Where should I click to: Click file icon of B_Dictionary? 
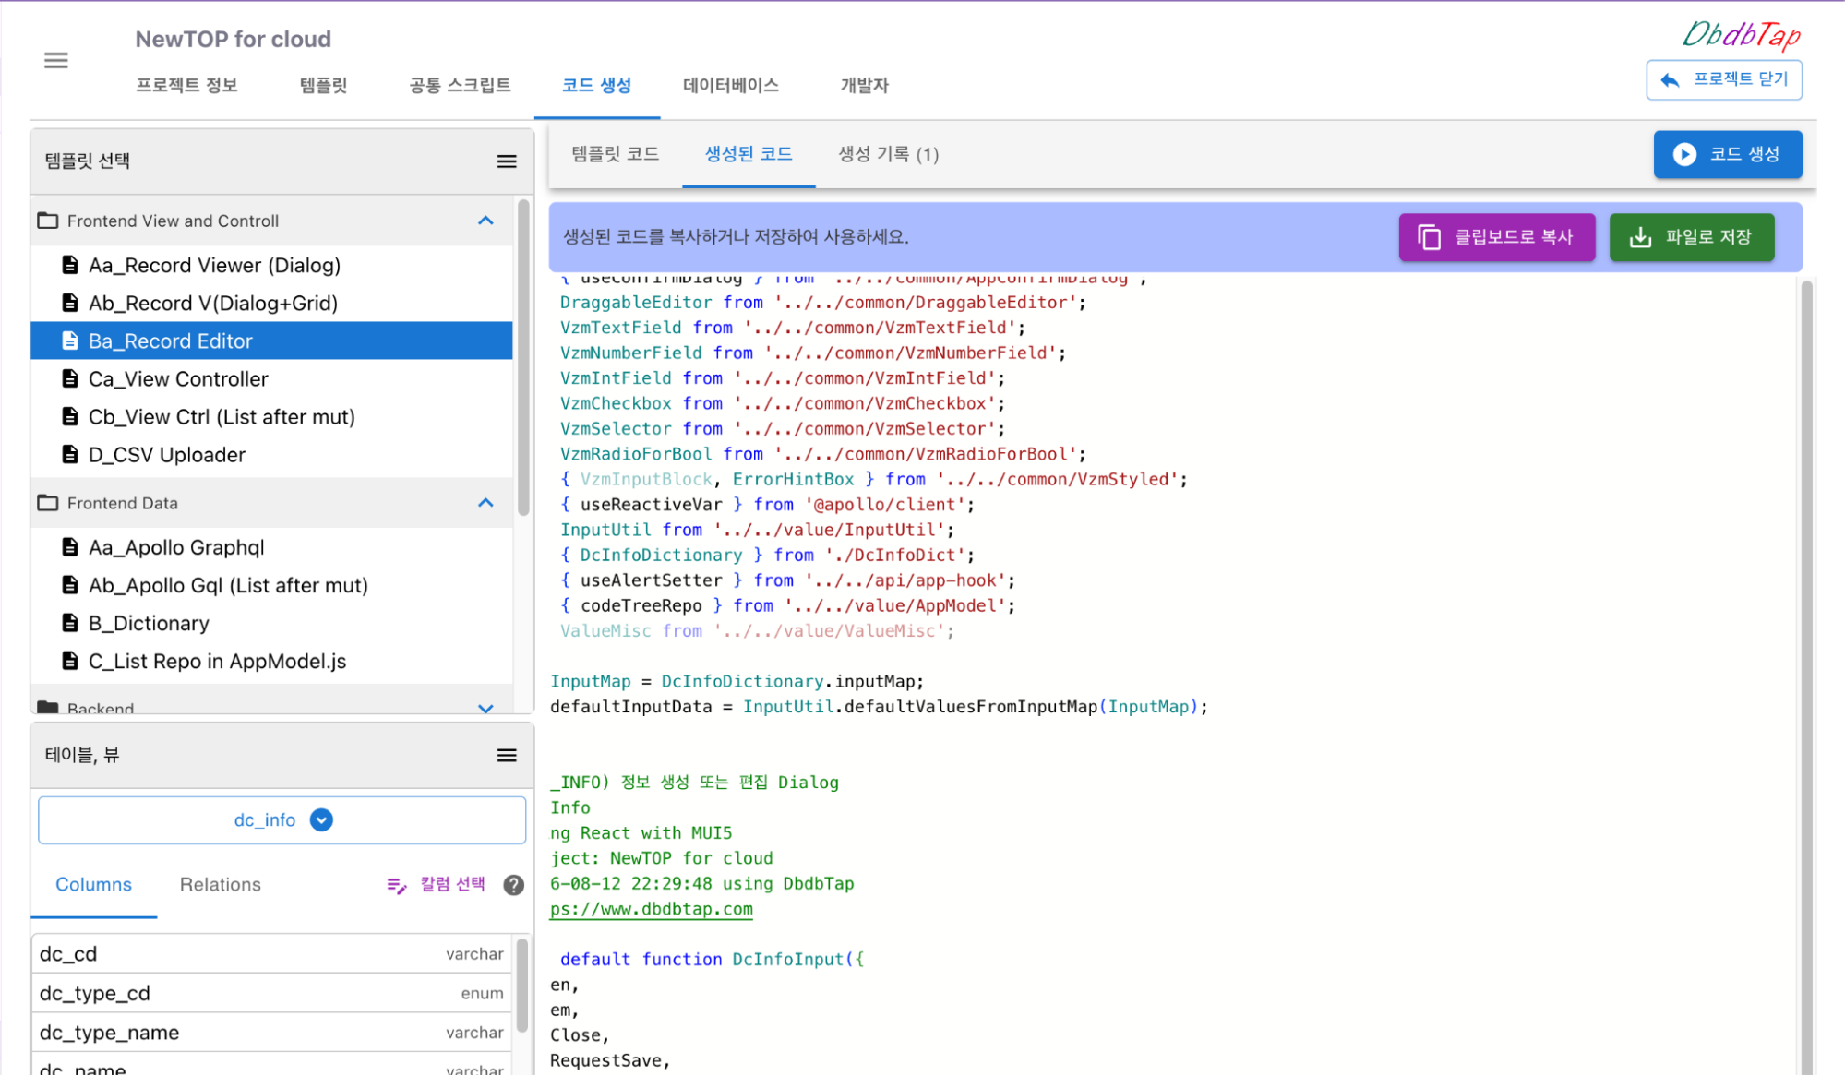coord(70,624)
